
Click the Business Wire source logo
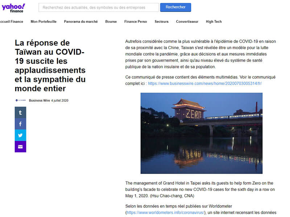pos(20,101)
